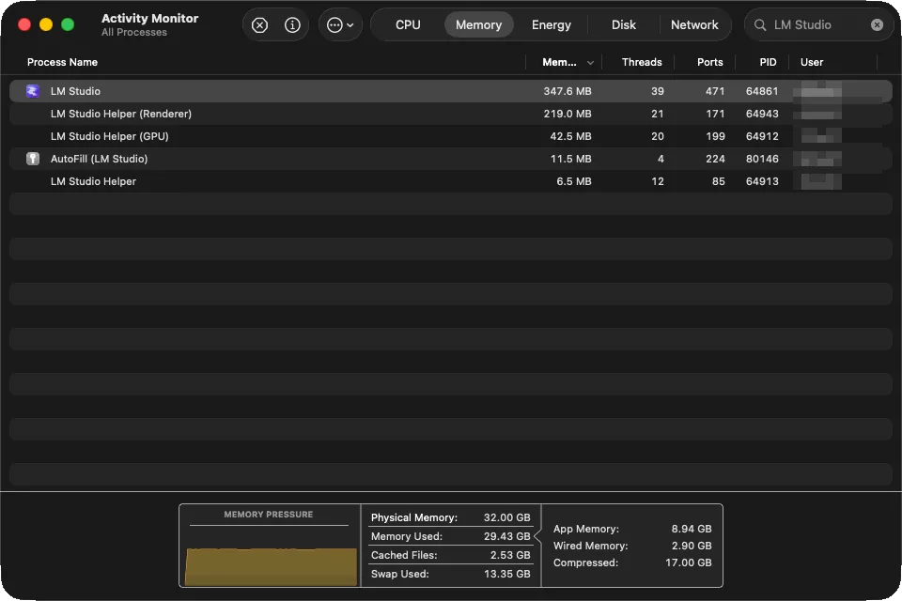Switch to the Energy tab
Image resolution: width=902 pixels, height=601 pixels.
click(552, 24)
